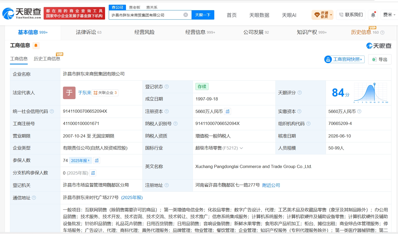This screenshot has width=398, height=234.
Task: Open the 经营风险 tab
Action: [x=145, y=32]
